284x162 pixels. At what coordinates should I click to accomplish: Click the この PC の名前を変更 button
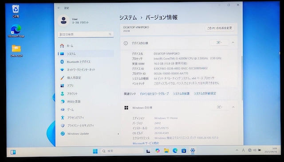[220, 28]
